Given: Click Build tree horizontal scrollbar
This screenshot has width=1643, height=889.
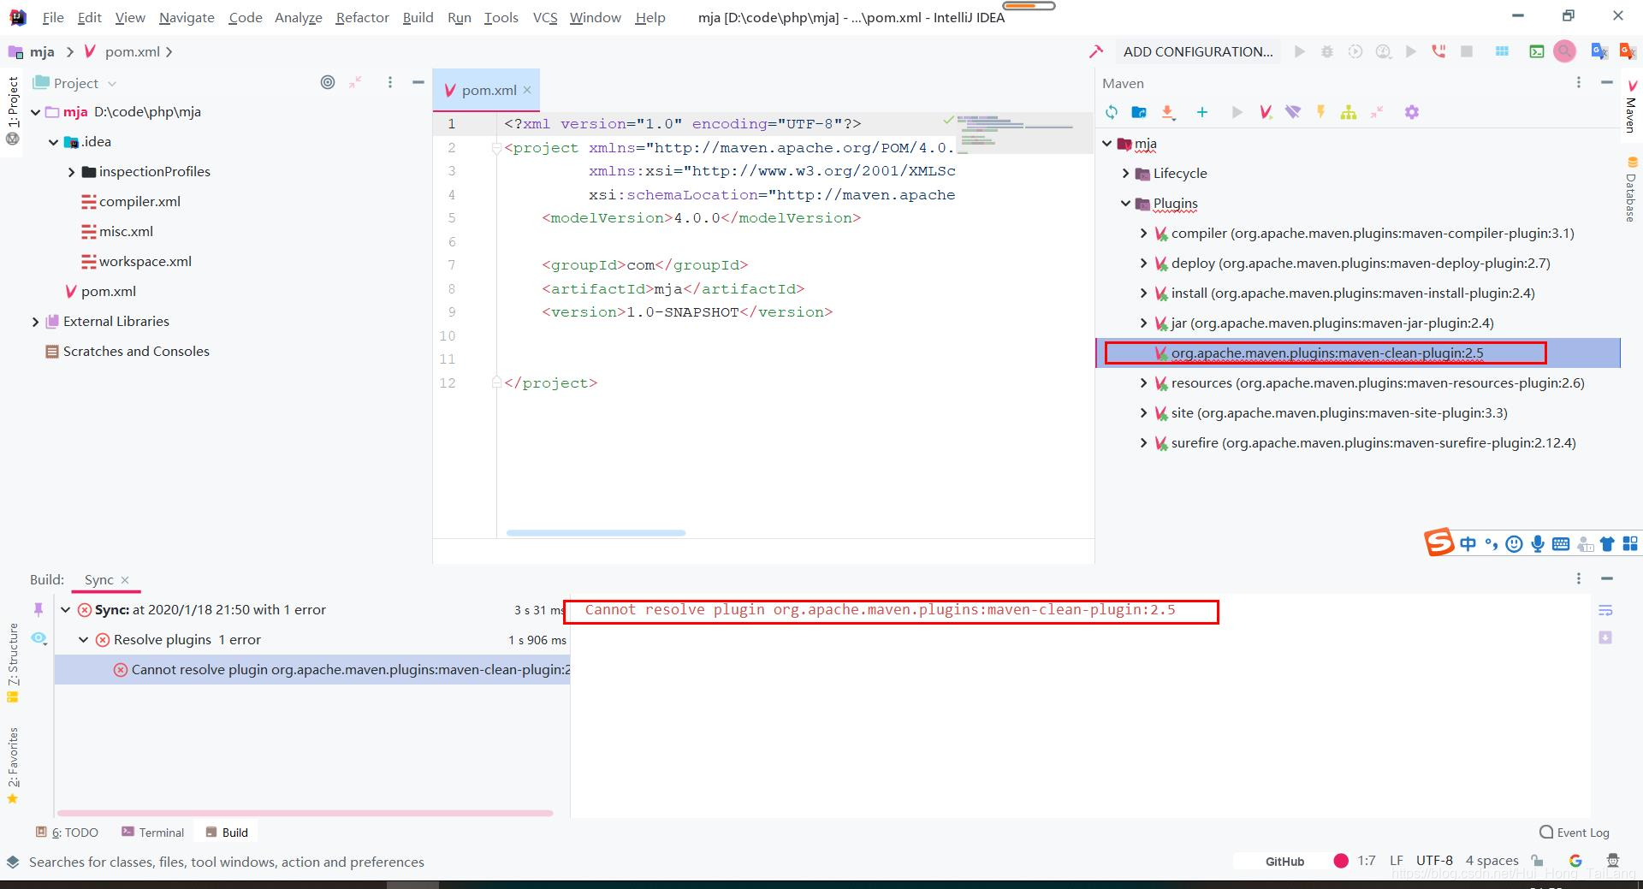Looking at the screenshot, I should 305,813.
